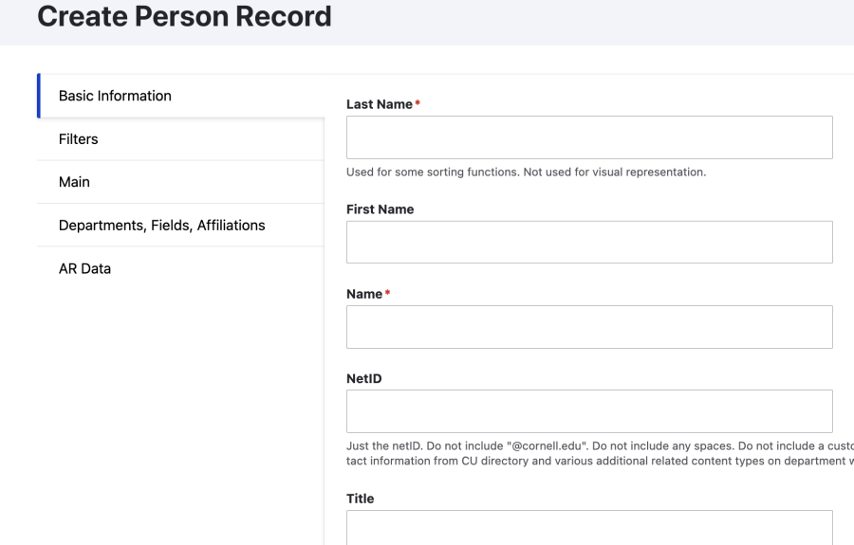Click the required Name input field

(588, 327)
